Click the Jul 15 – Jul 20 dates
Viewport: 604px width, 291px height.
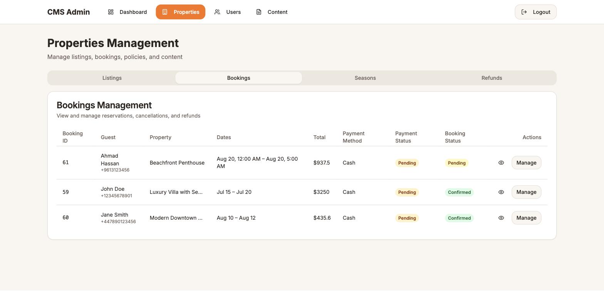(x=234, y=192)
